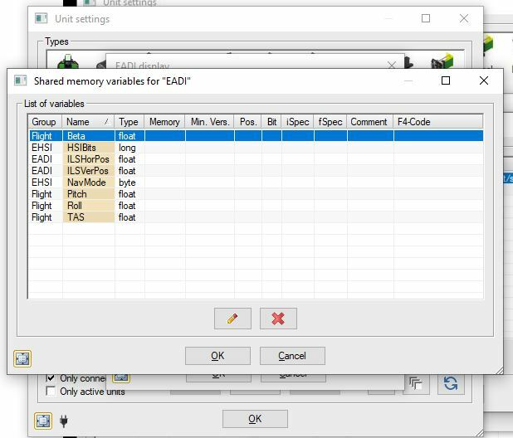
Task: Click the Type column header
Action: tap(129, 122)
